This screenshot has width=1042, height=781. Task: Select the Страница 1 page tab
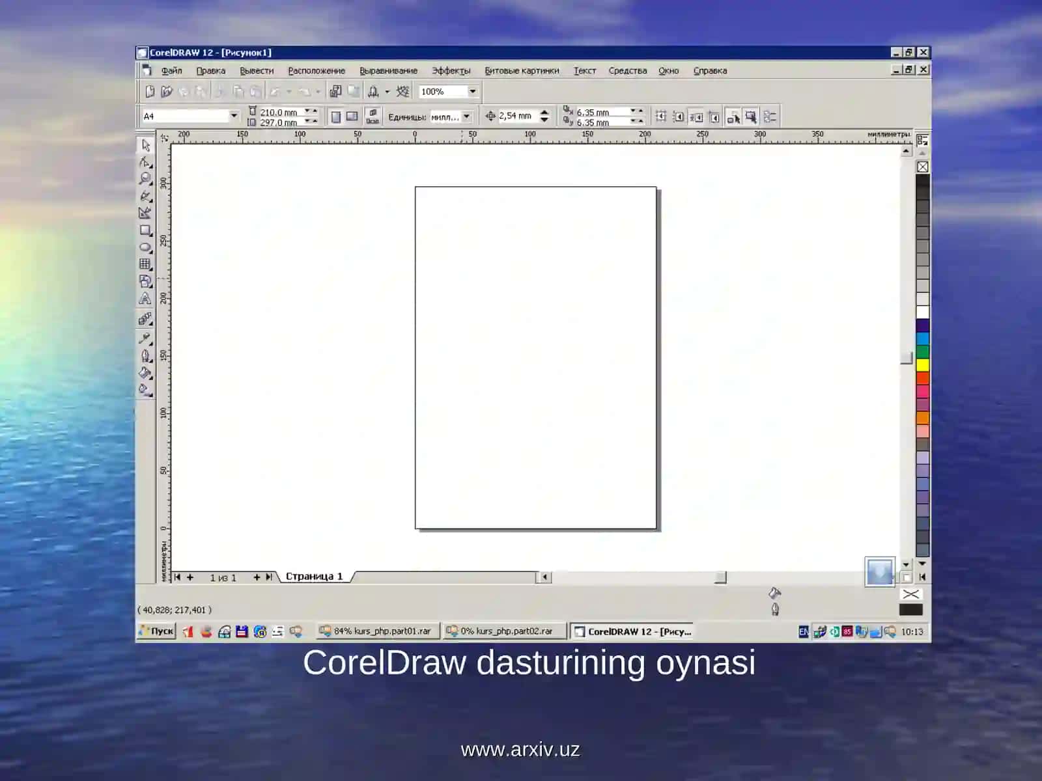pyautogui.click(x=314, y=577)
